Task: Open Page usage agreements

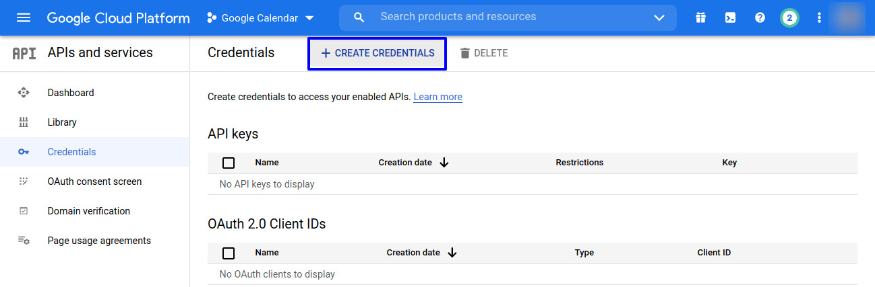Action: (94, 241)
